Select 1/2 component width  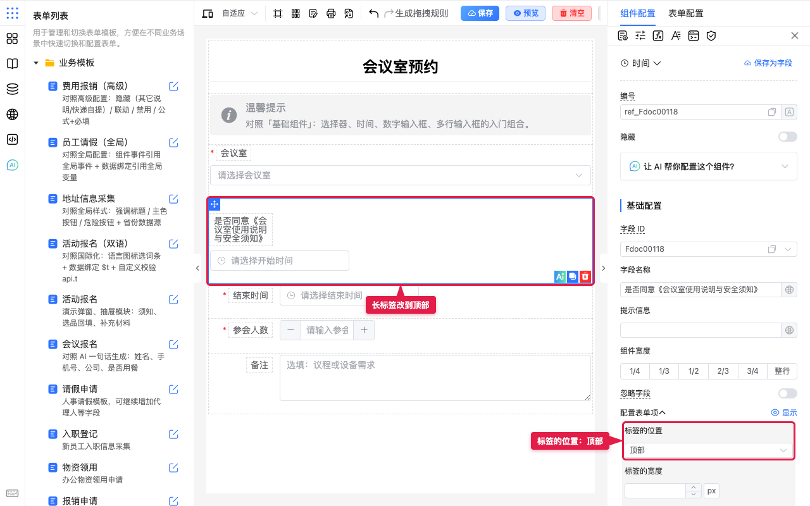tap(694, 371)
